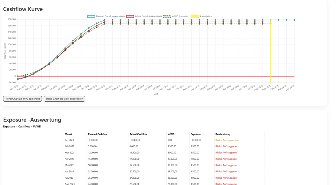Select the Actual Cashflow column header
Viewport: 336px width, 185px height.
(x=139, y=134)
